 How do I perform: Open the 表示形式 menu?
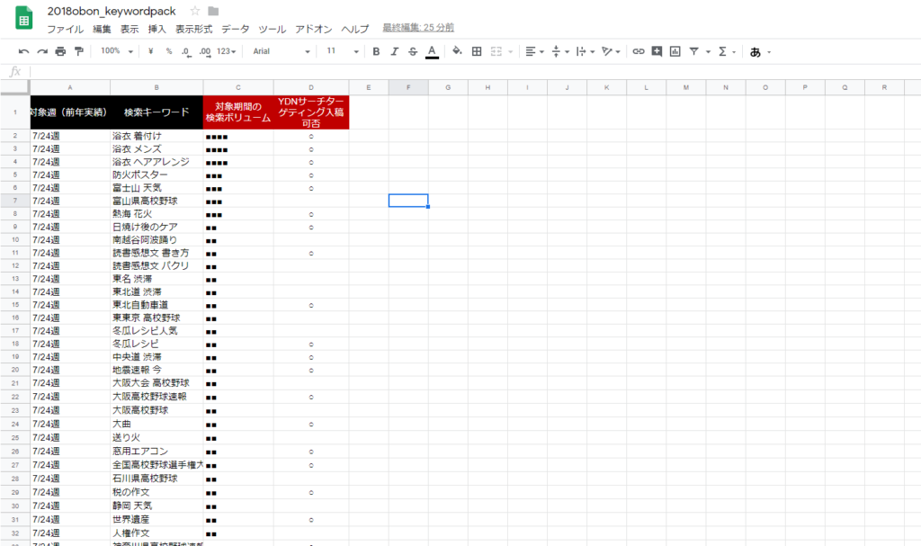coord(193,29)
